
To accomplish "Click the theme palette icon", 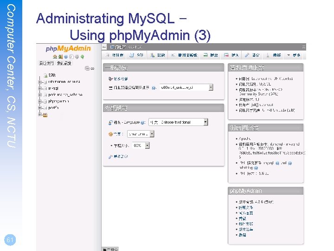I will point(110,134).
